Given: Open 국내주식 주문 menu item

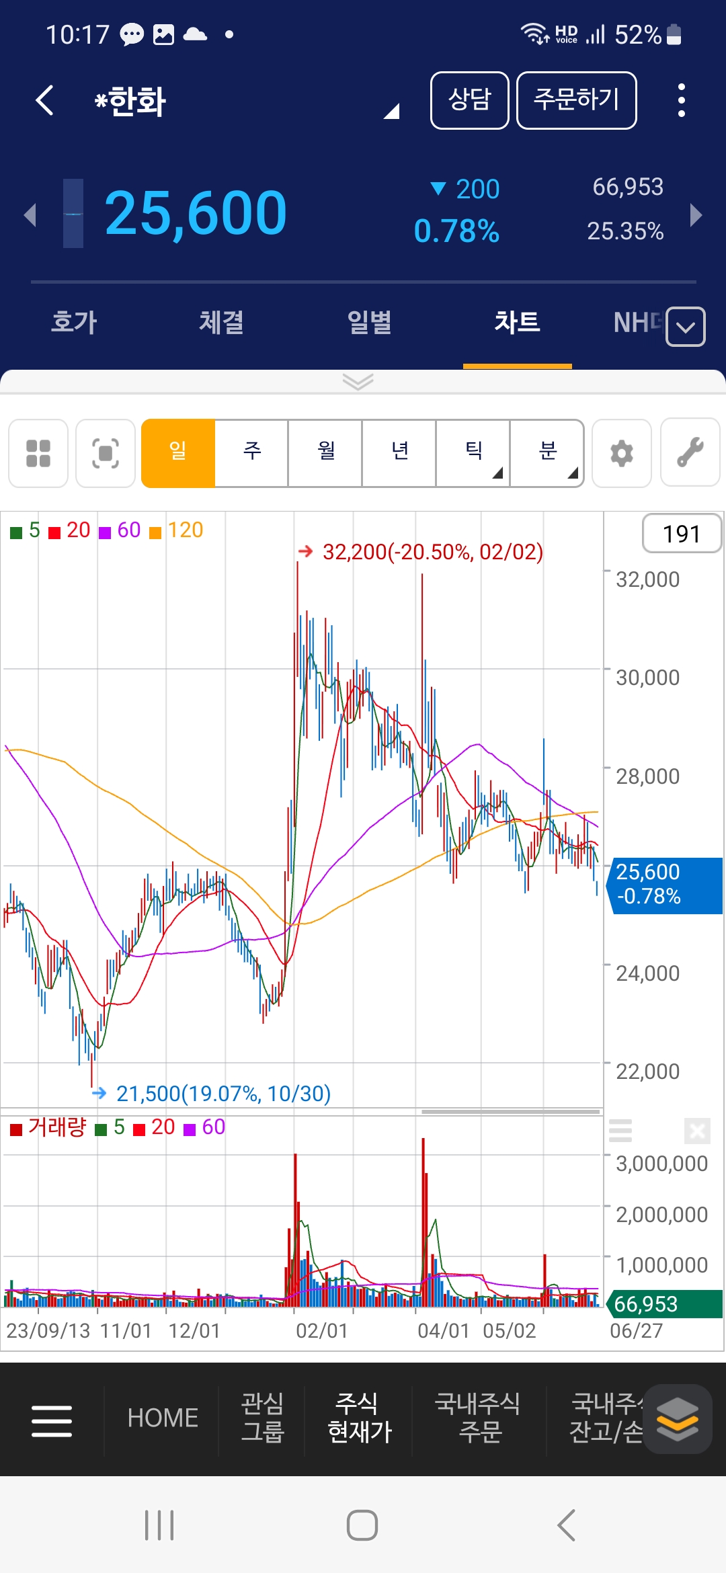Looking at the screenshot, I should (478, 1418).
